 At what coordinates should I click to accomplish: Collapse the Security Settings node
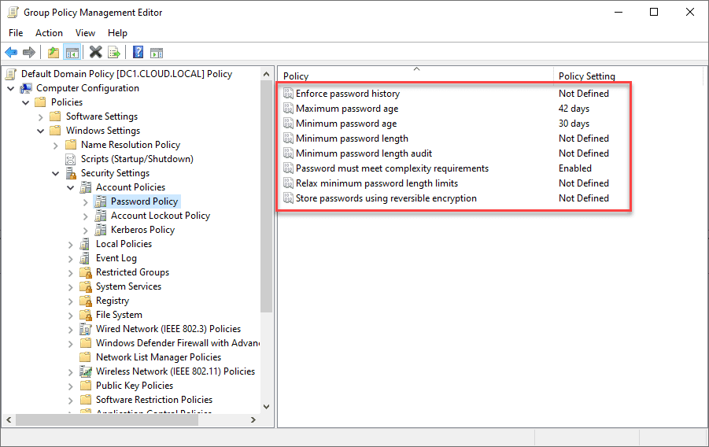(x=56, y=174)
